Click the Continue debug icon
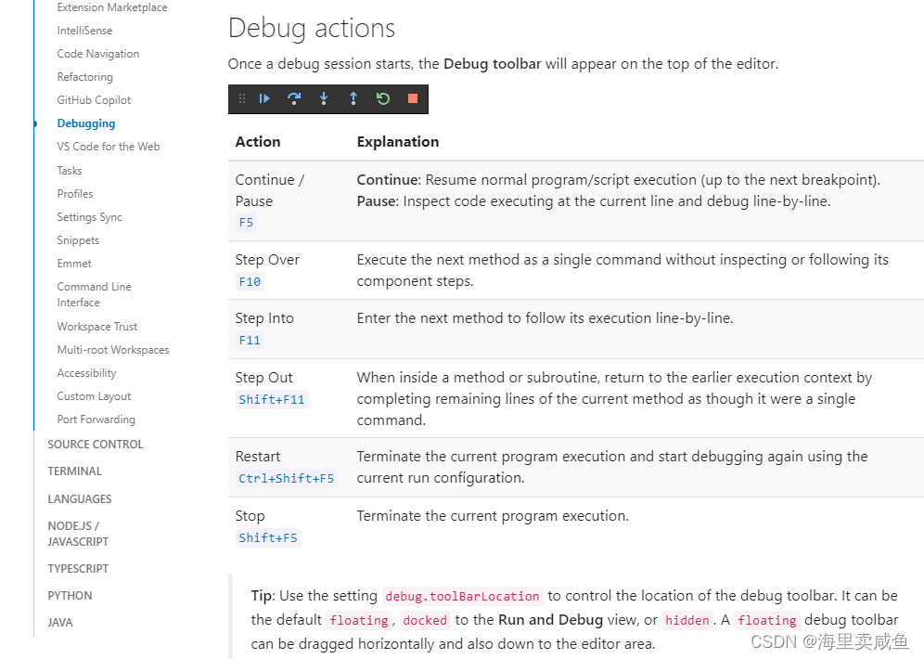Viewport: 924px width, 659px height. pyautogui.click(x=264, y=98)
